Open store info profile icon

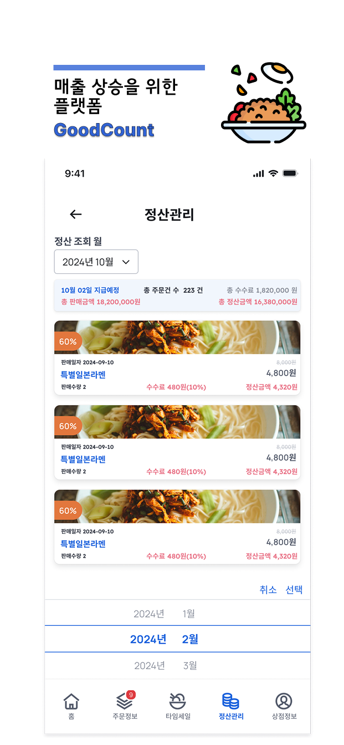284,701
